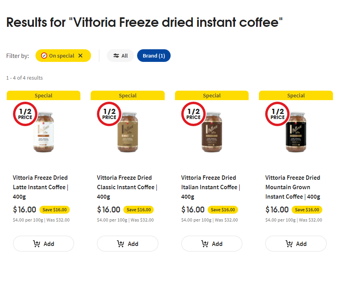Viewport: 344px width, 283px height.
Task: Open Vittoria Latte coffee jar image
Action: pos(44,132)
